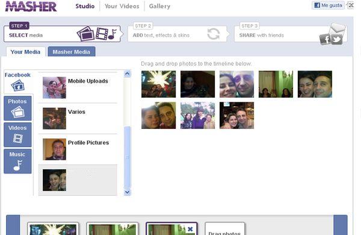Open the Music media category
Viewport: 361px width, 235px height.
pos(17,161)
